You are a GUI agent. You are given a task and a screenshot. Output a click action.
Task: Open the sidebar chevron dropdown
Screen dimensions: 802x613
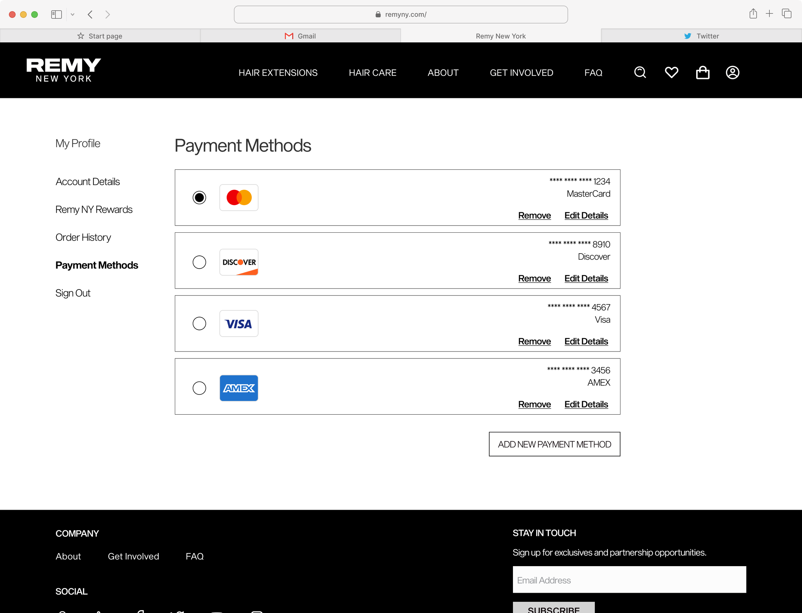coord(73,14)
